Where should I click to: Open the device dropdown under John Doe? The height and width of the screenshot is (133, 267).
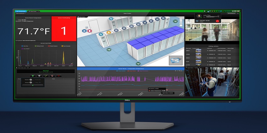(x=213, y=17)
